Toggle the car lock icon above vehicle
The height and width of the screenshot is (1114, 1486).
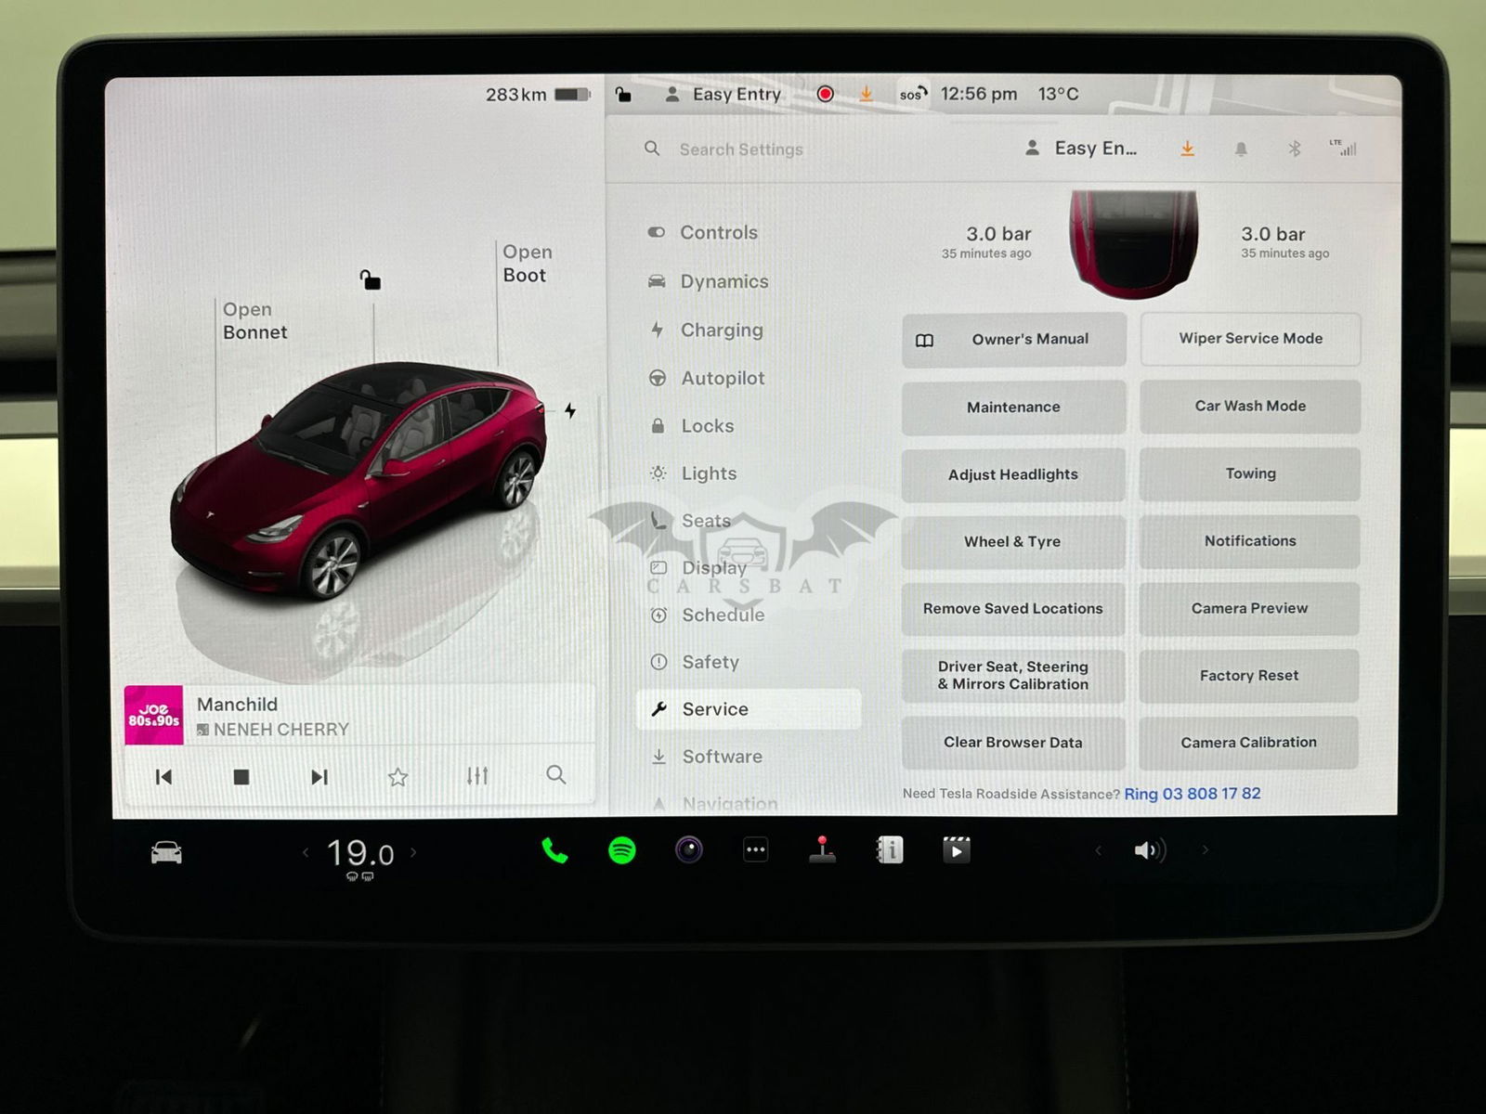(x=371, y=279)
